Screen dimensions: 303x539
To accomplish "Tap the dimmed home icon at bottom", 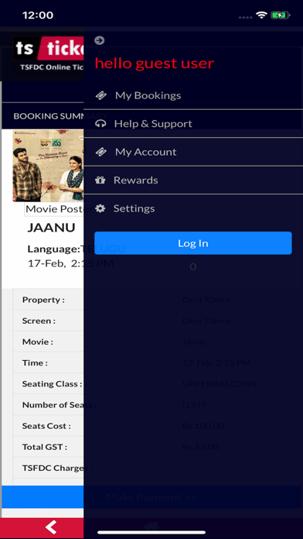I will point(151,526).
